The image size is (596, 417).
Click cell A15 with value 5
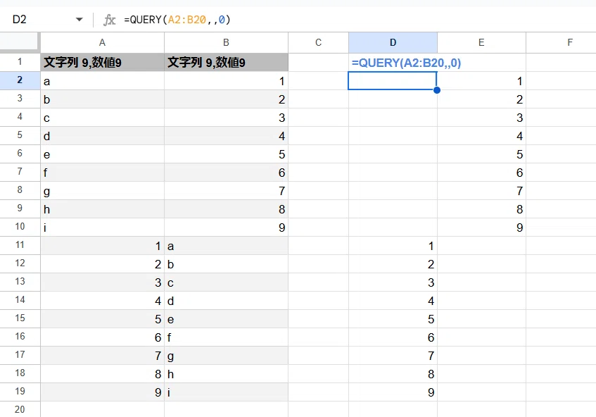[x=102, y=318]
